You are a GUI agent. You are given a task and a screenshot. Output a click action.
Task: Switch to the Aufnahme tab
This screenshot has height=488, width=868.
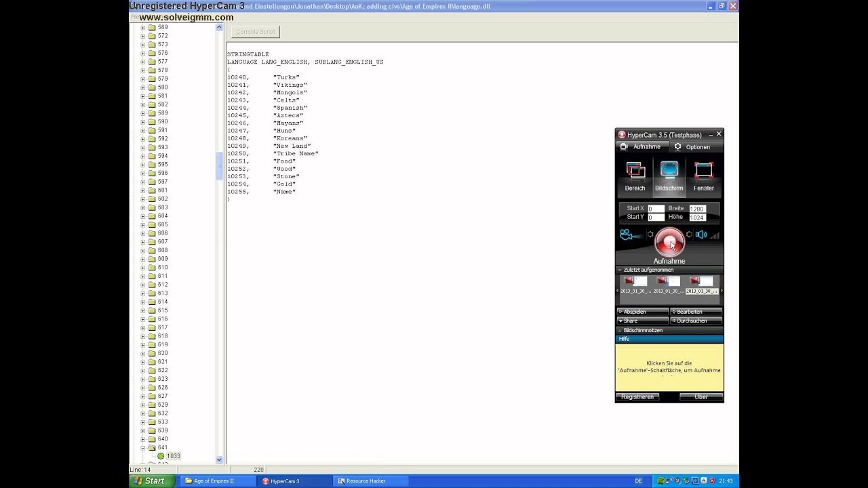(642, 146)
